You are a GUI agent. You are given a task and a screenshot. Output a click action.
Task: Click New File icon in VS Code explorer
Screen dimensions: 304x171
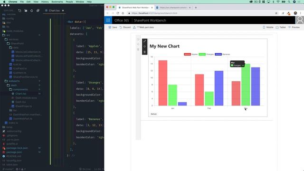pyautogui.click(x=19, y=10)
